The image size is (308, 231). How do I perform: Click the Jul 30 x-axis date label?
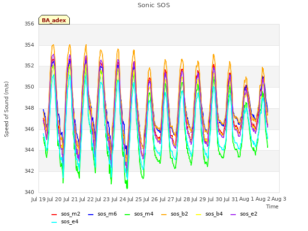pos(215,199)
